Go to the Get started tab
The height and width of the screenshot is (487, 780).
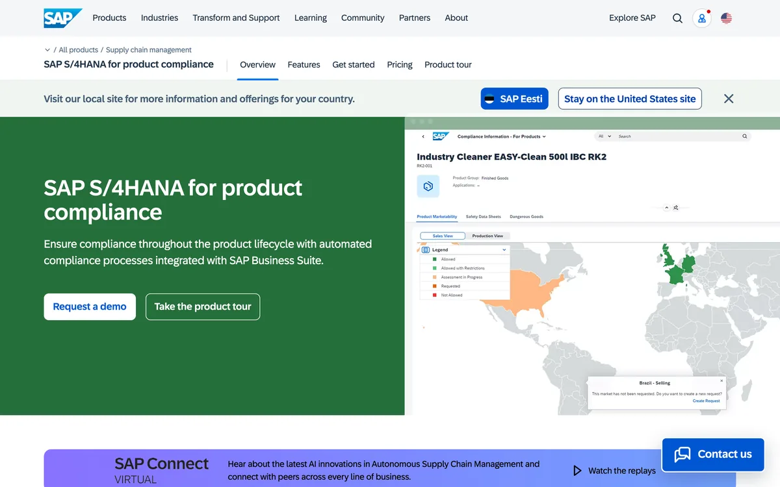[x=353, y=65]
